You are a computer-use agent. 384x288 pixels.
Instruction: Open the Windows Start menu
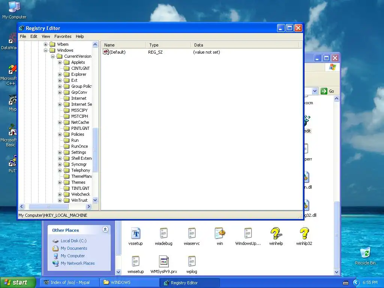click(x=18, y=282)
